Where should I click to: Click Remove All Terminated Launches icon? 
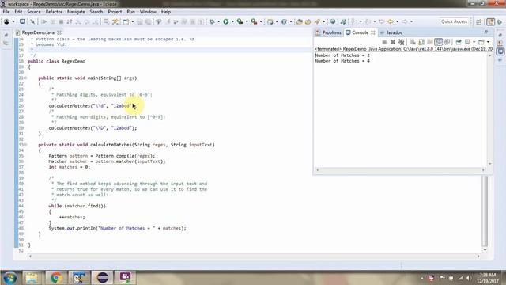tap(401, 42)
